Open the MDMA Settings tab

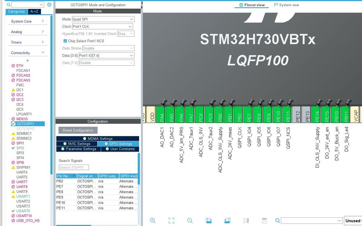tap(97, 138)
